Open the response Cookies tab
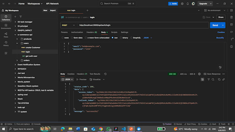Image resolution: width=235 pixels, height=132 pixels. 71,74
